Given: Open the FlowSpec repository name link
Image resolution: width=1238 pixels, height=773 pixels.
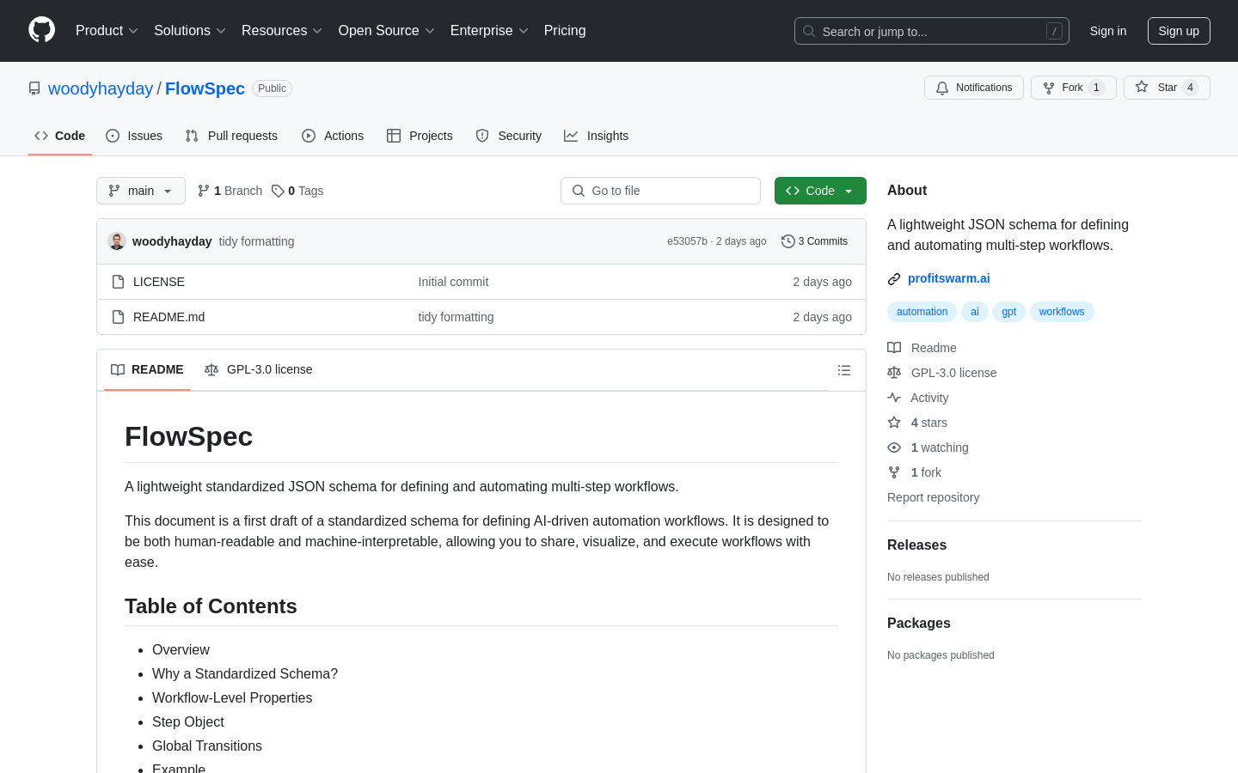Looking at the screenshot, I should [205, 88].
